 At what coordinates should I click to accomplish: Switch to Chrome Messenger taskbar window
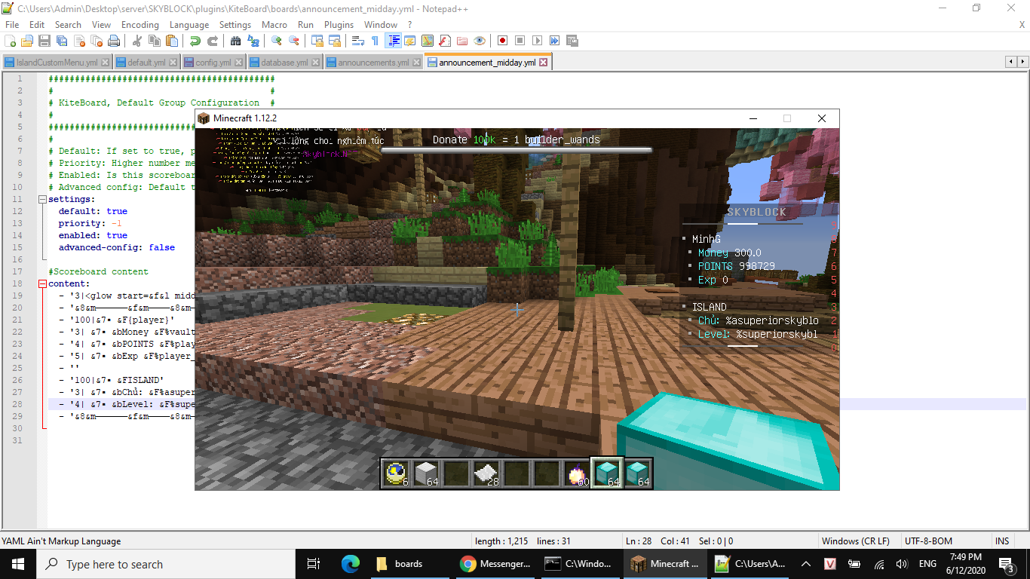click(496, 564)
